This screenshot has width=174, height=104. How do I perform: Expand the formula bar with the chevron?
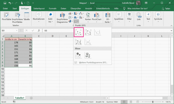tap(171, 31)
